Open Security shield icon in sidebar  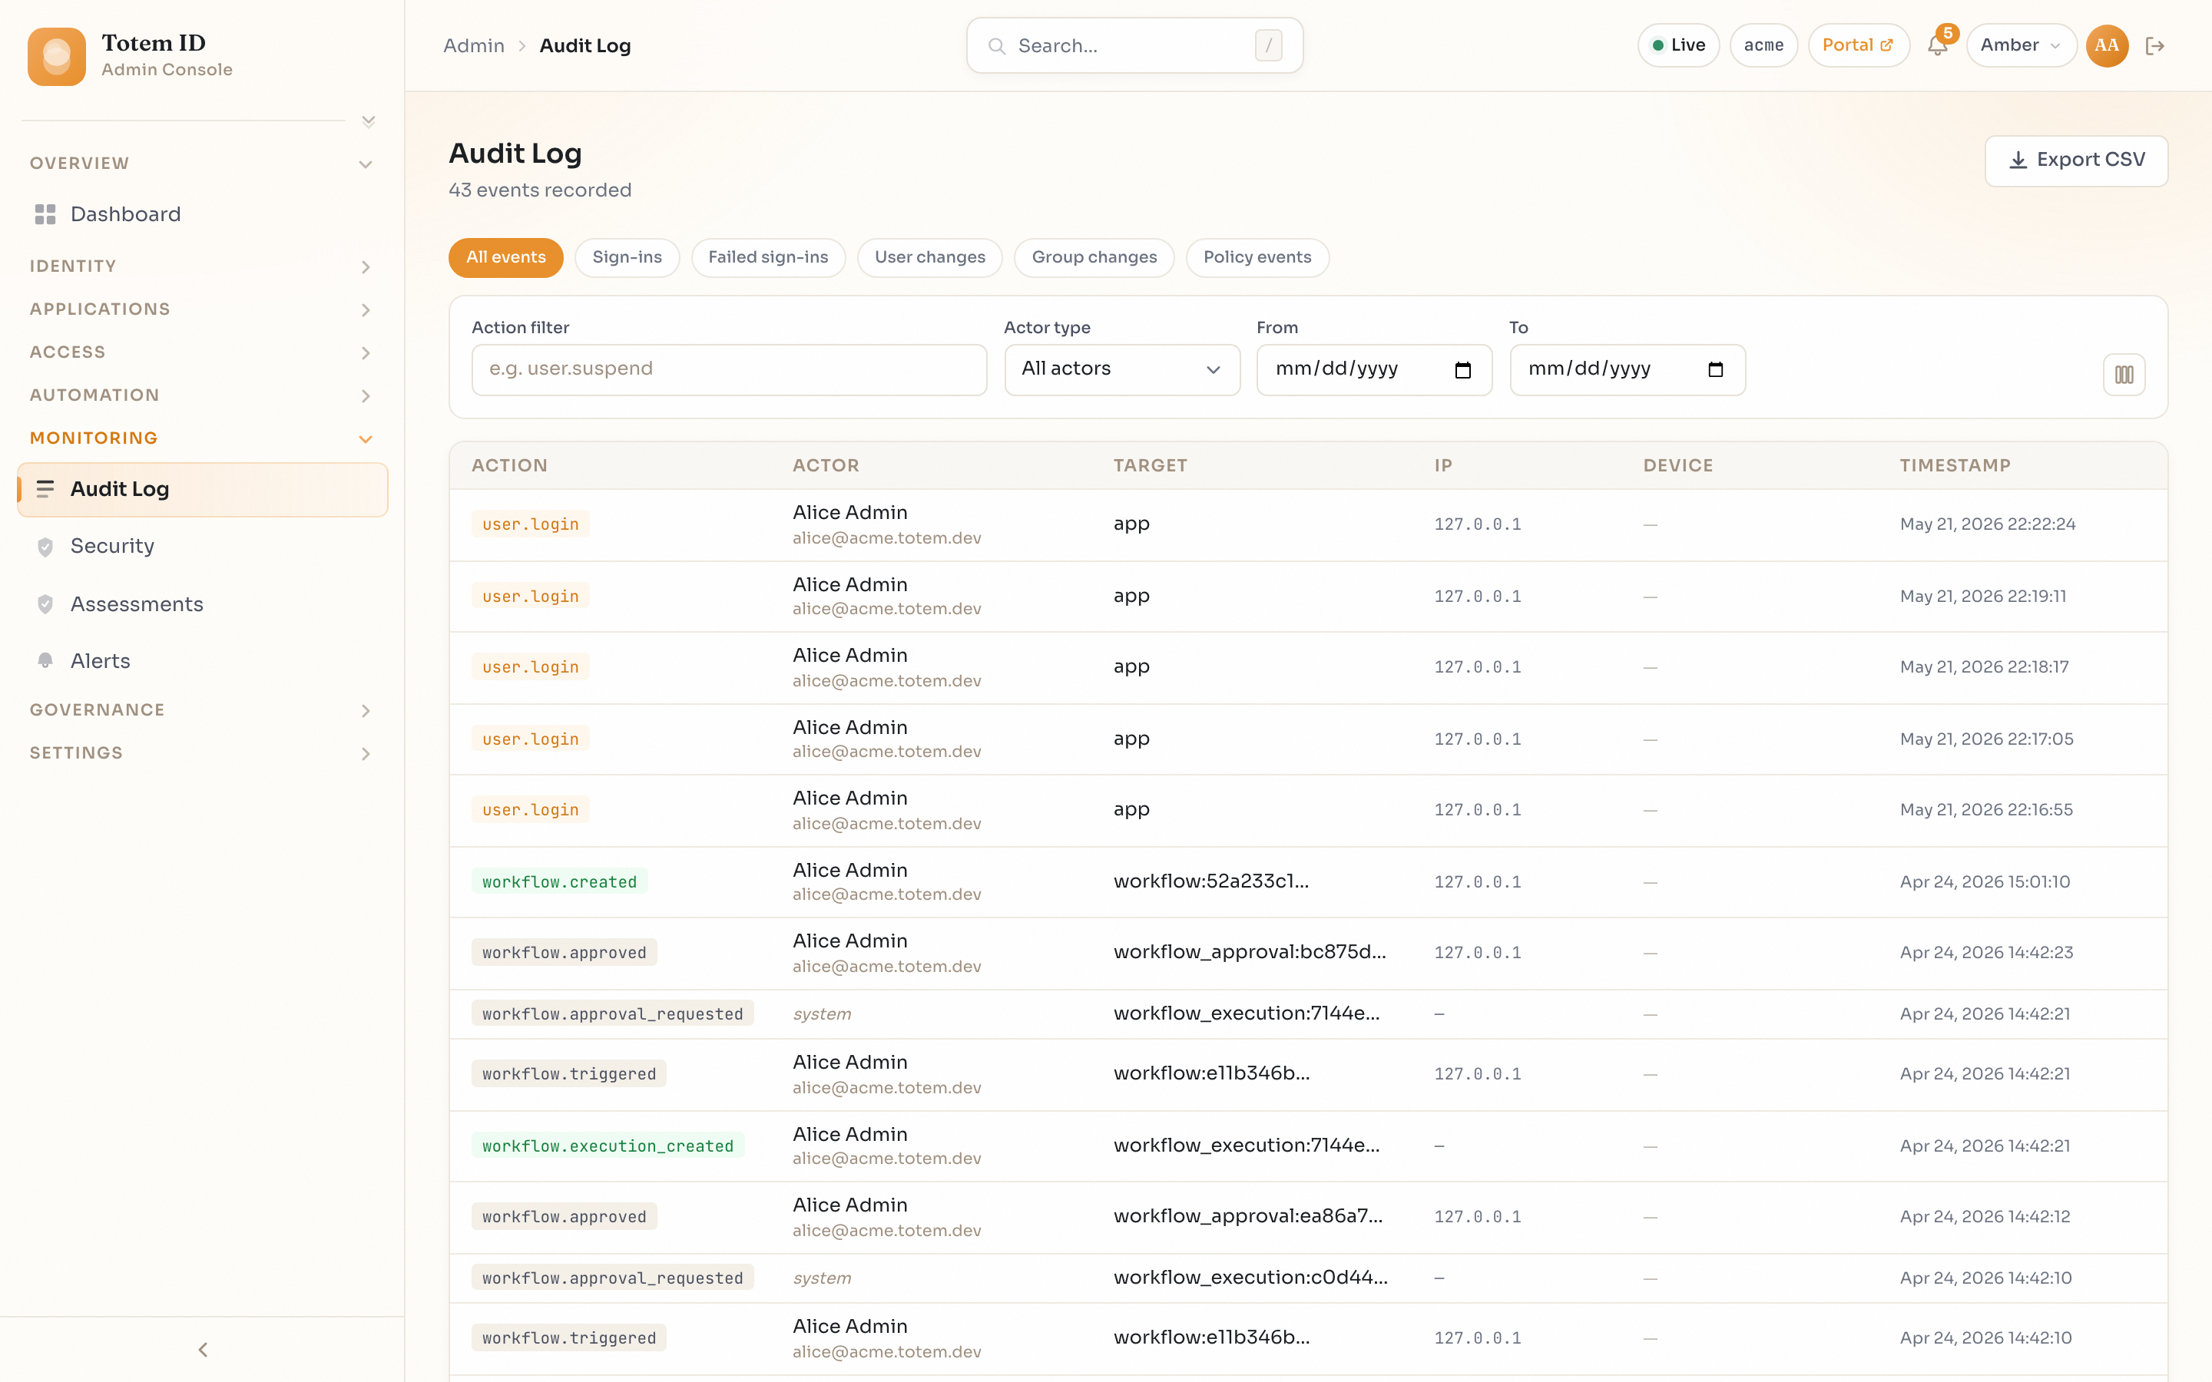(45, 547)
